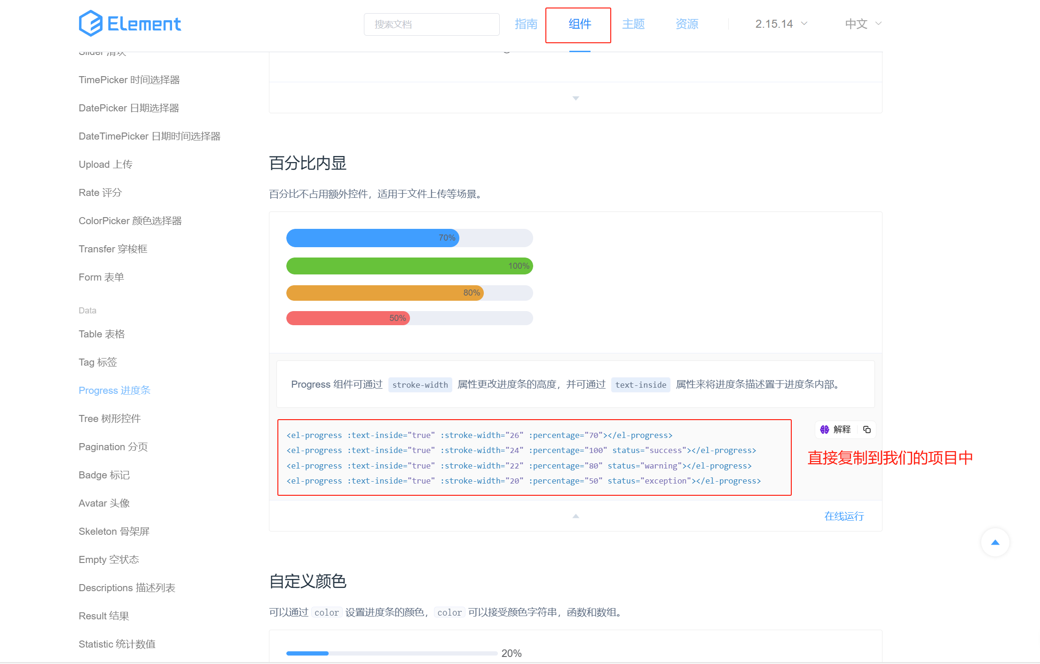Open the 主题 section

(633, 24)
